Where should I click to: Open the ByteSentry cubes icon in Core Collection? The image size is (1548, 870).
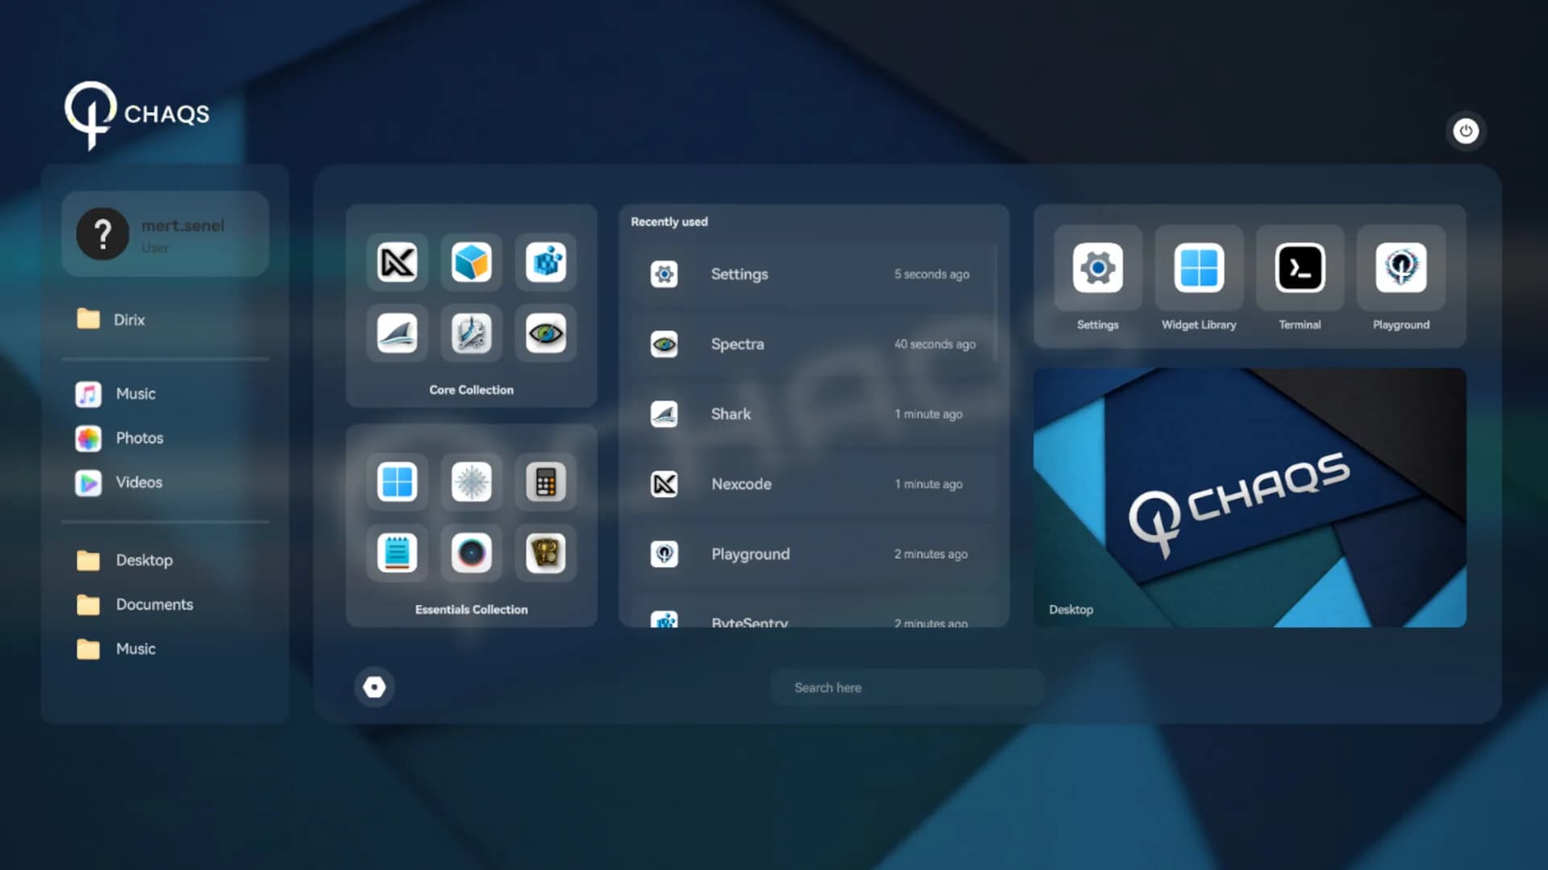pyautogui.click(x=546, y=262)
